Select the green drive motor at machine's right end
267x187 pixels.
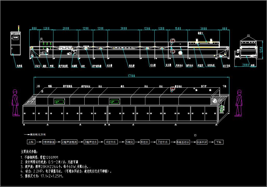click(221, 109)
